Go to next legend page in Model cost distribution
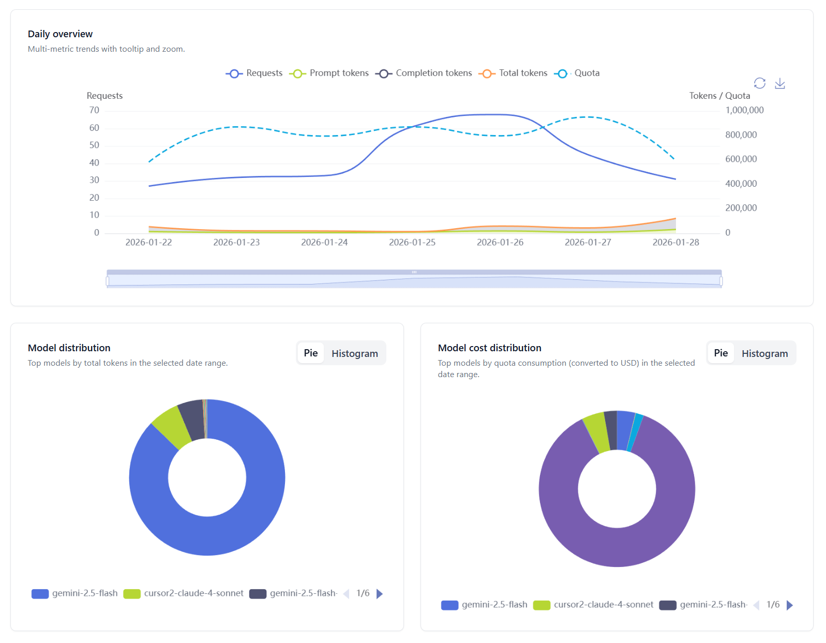 (790, 605)
